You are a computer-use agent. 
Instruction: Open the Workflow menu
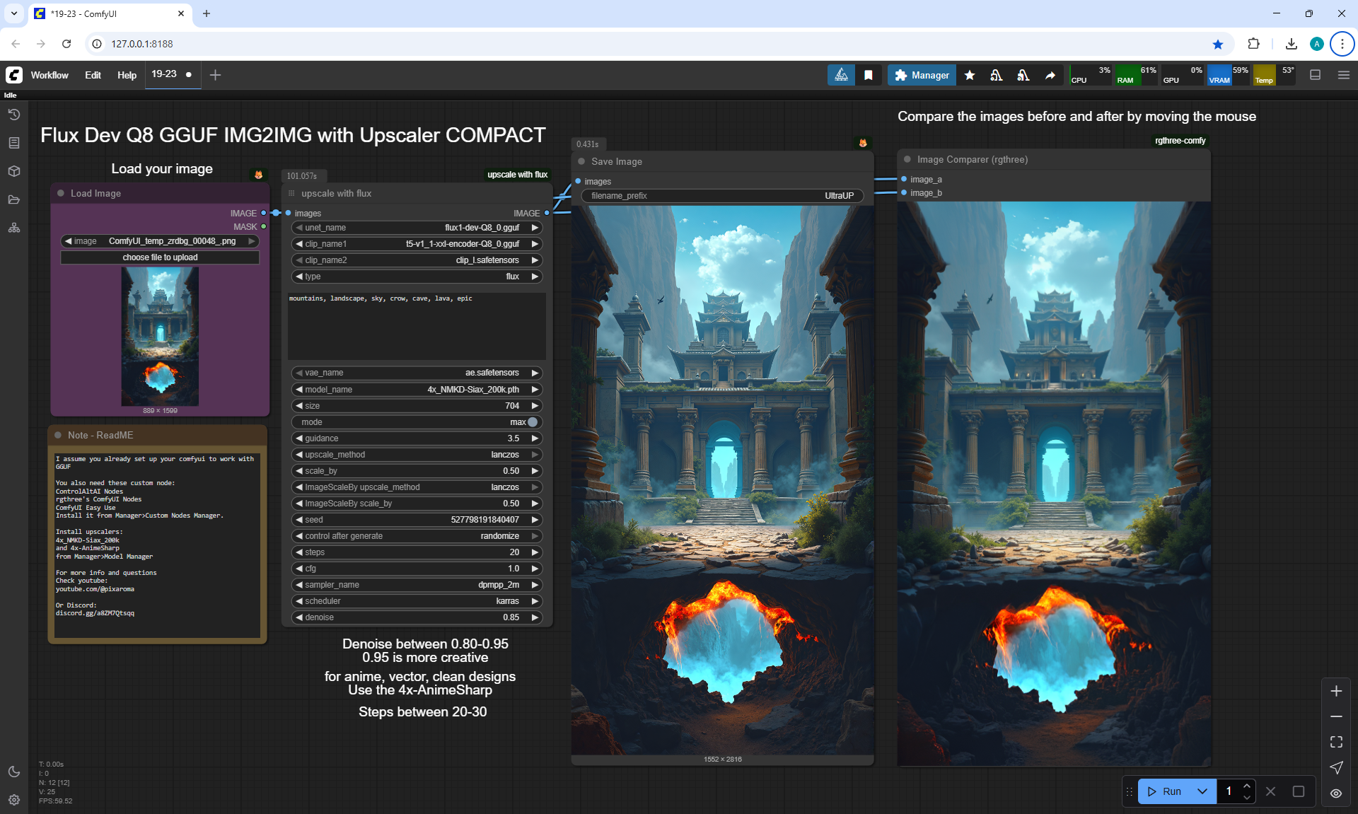(50, 75)
